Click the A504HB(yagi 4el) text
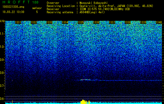The image size is (164, 104). point(92,12)
